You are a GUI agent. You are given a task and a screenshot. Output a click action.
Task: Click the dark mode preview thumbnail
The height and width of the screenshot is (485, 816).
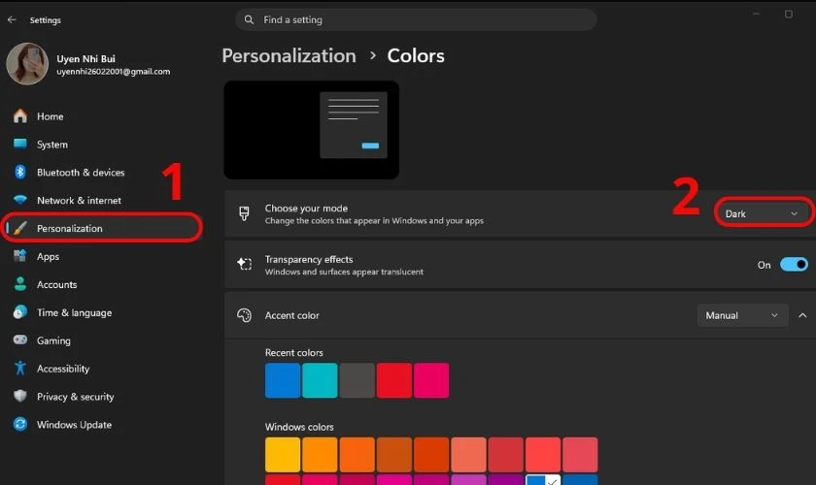click(x=311, y=130)
